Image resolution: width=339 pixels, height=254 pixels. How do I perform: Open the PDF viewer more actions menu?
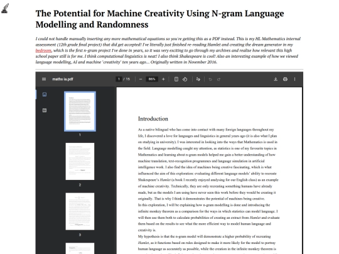tap(294, 79)
